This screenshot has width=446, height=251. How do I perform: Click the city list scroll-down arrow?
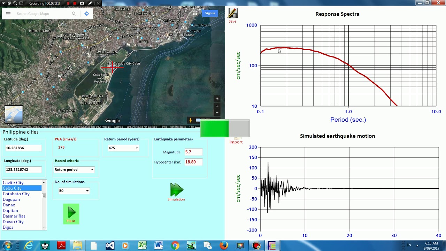pyautogui.click(x=44, y=227)
